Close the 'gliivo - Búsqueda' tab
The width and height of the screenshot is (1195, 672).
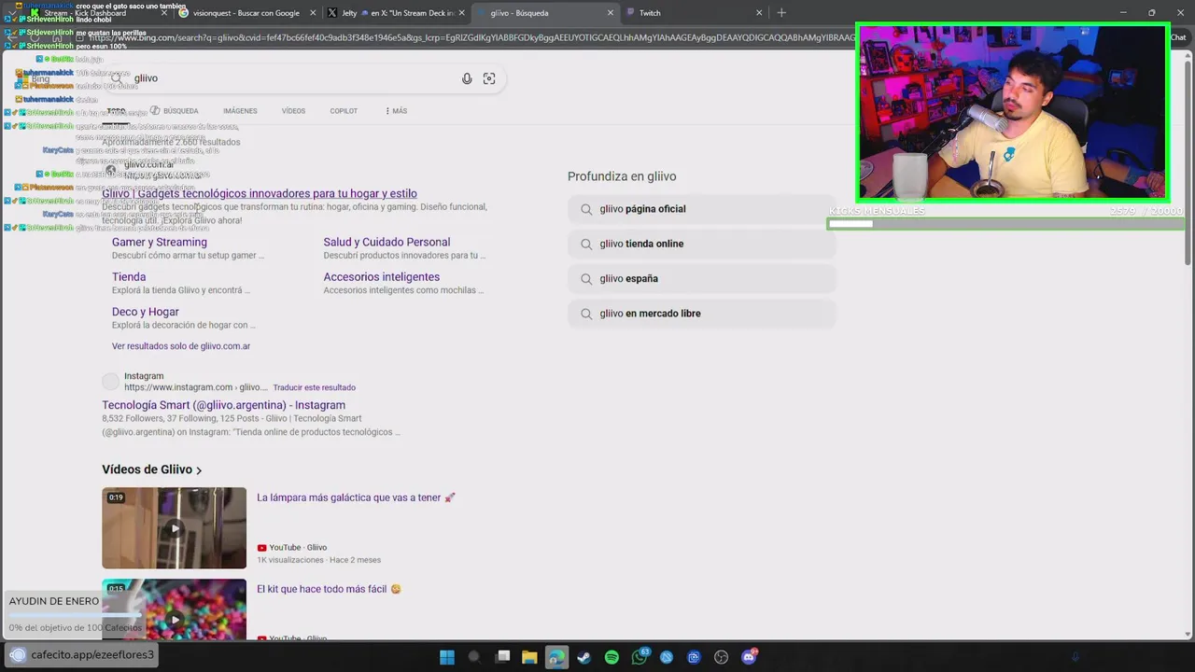click(611, 13)
